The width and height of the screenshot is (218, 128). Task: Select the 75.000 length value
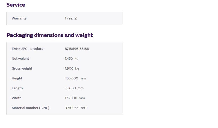click(70, 88)
